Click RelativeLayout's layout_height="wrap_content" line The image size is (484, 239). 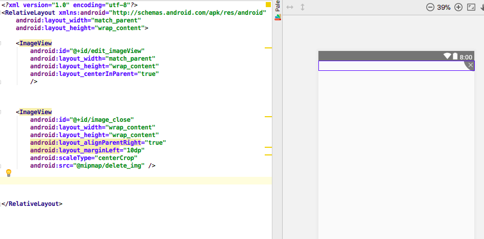(82, 28)
